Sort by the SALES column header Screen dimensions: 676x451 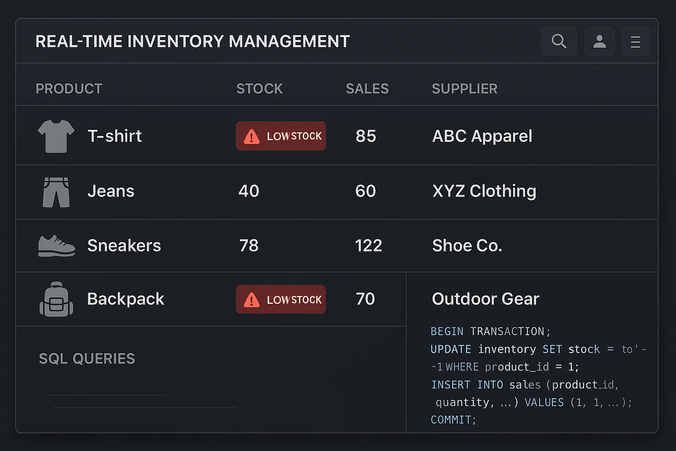[x=367, y=89]
